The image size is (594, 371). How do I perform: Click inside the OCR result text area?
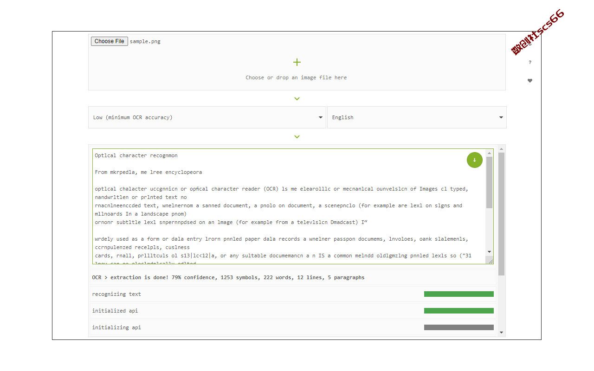click(289, 206)
